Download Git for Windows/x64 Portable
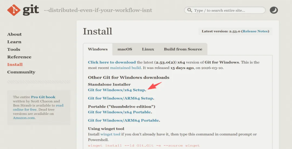The image size is (292, 149). pos(120,112)
